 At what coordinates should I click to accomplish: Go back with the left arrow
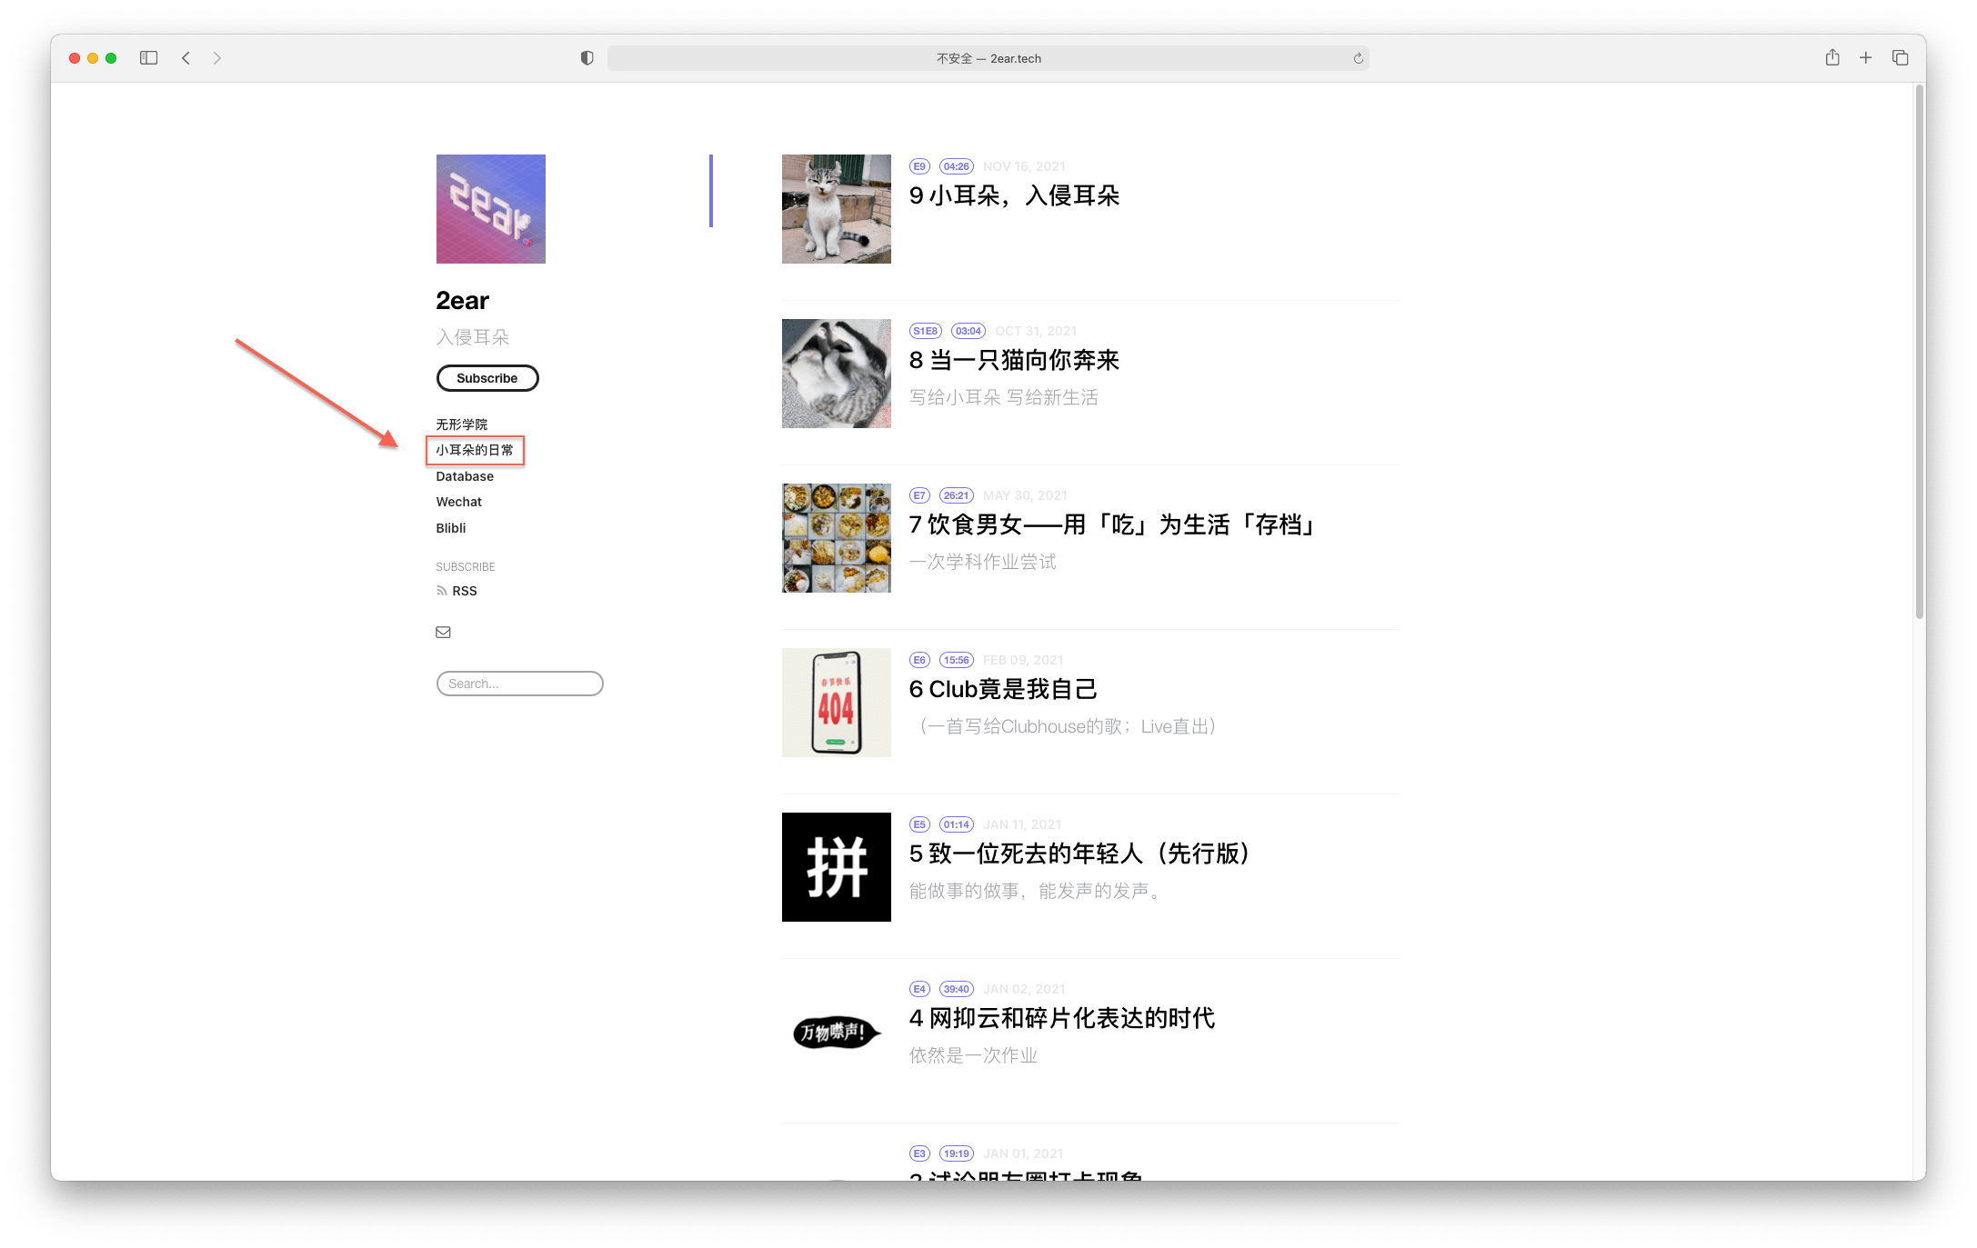coord(186,58)
